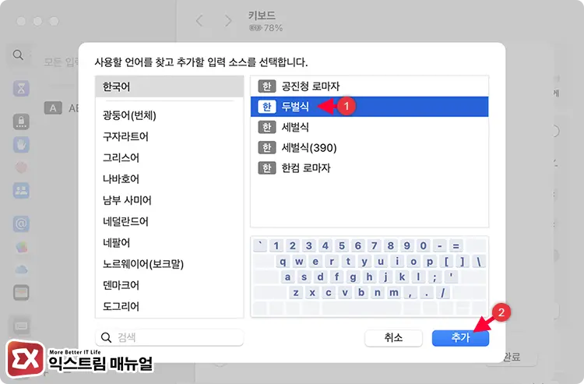Choose 공진청 로마자 input source

tap(369, 86)
